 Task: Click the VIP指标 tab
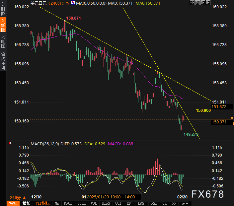pyautogui.click(x=42, y=203)
